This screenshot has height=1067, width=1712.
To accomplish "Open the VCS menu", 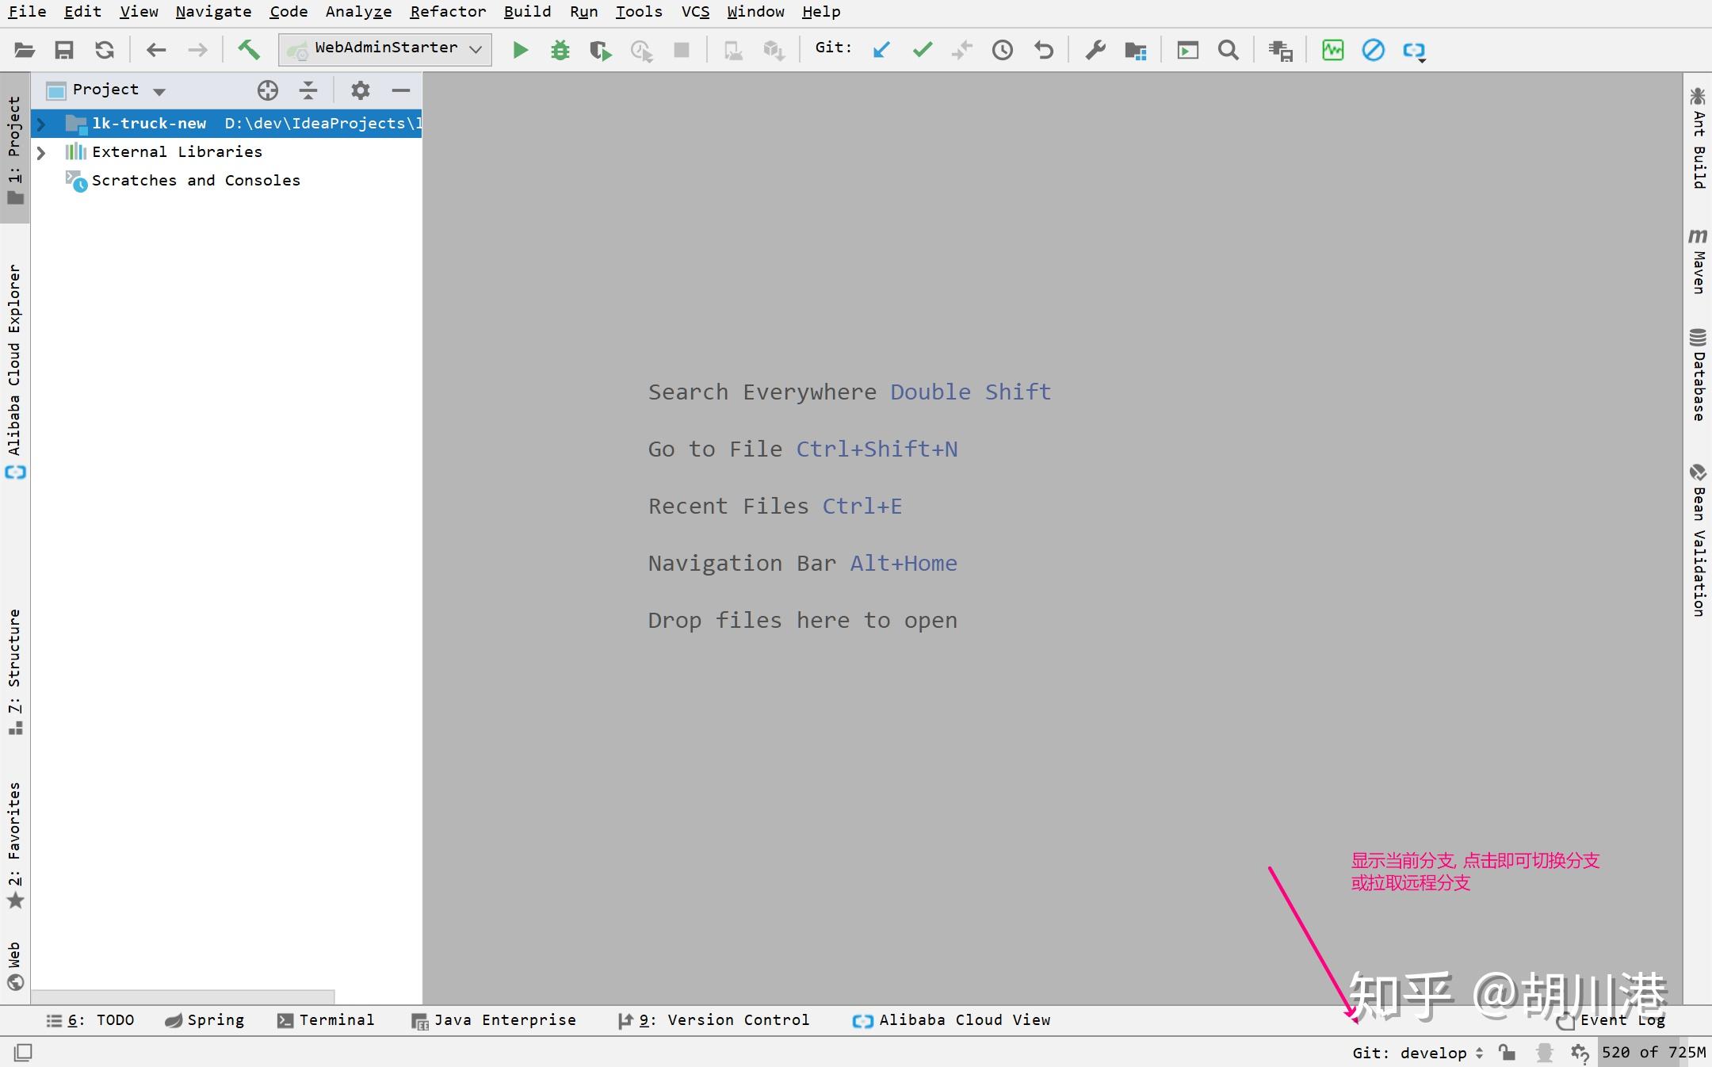I will point(695,12).
